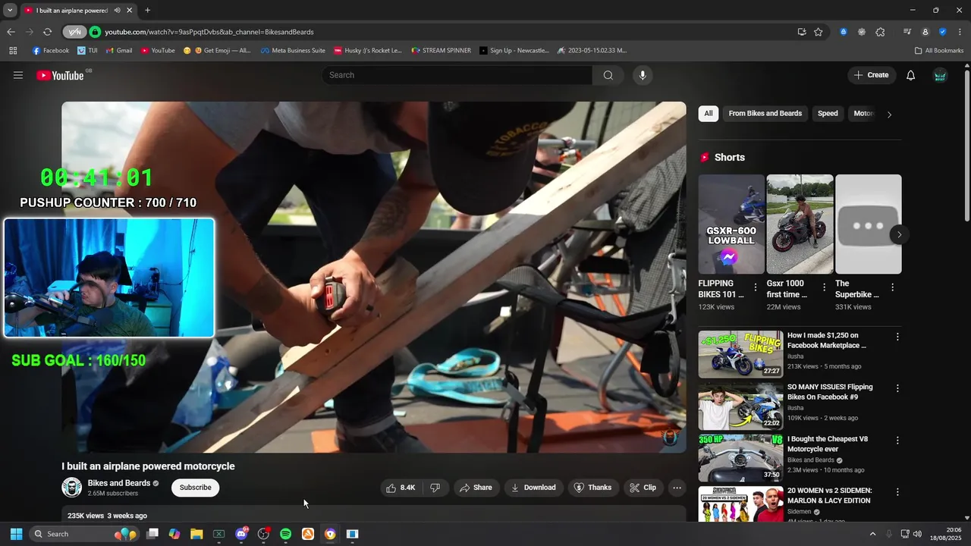Open the Gmail bookmark
This screenshot has height=546, width=971.
click(x=119, y=51)
